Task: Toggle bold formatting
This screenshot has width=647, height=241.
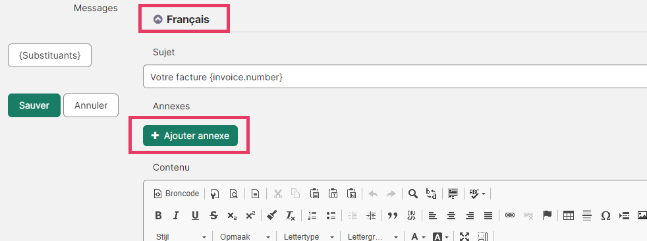Action: pos(158,215)
